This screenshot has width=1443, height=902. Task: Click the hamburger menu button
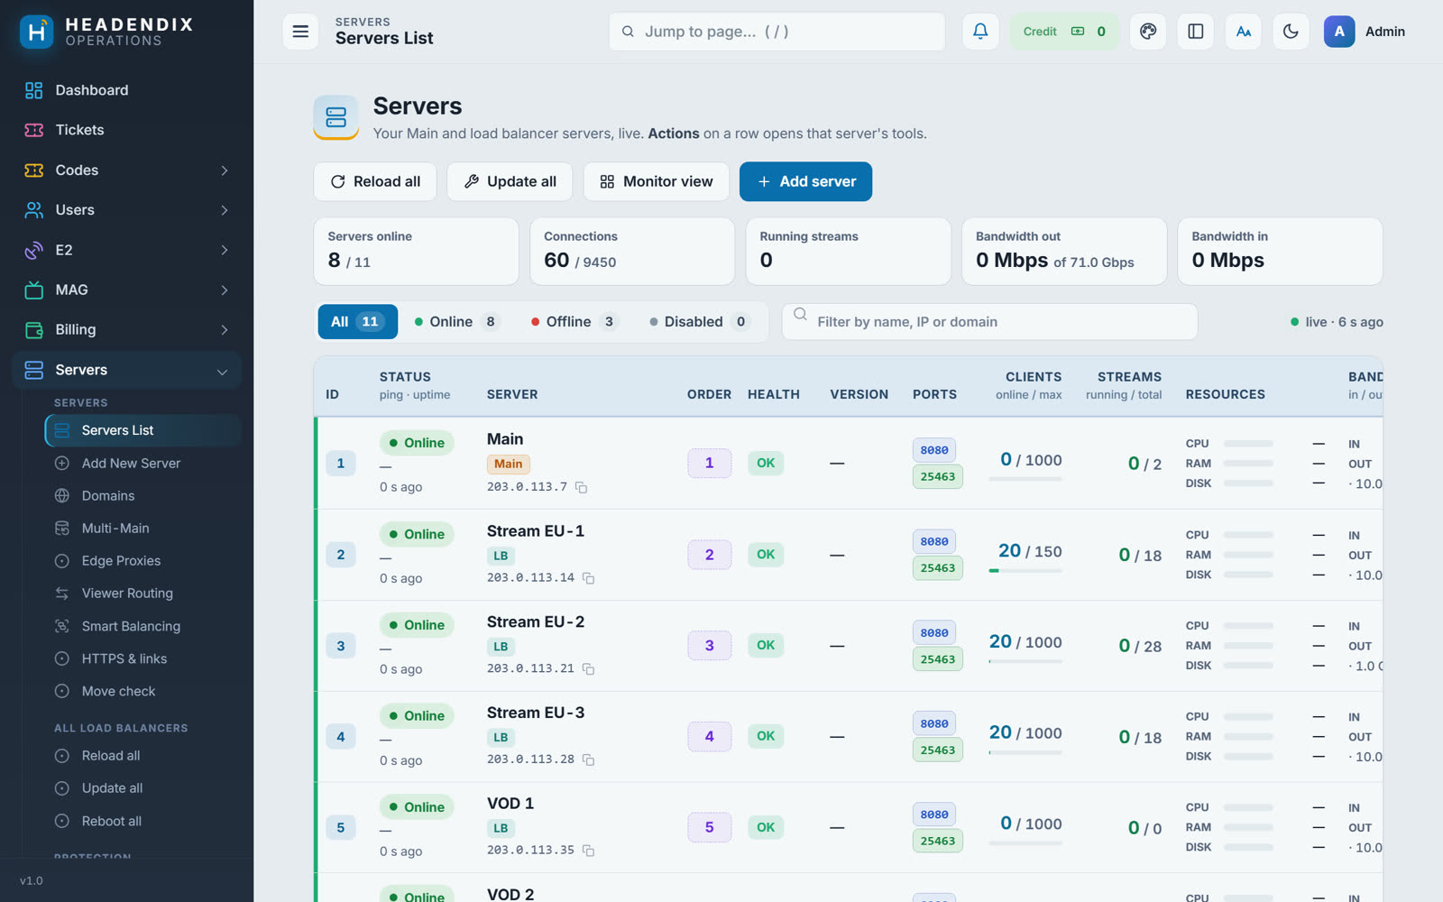click(x=300, y=32)
